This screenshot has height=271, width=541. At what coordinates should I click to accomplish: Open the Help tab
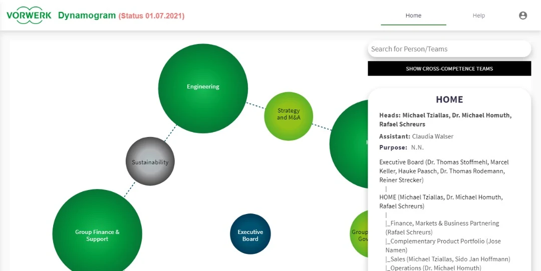478,15
